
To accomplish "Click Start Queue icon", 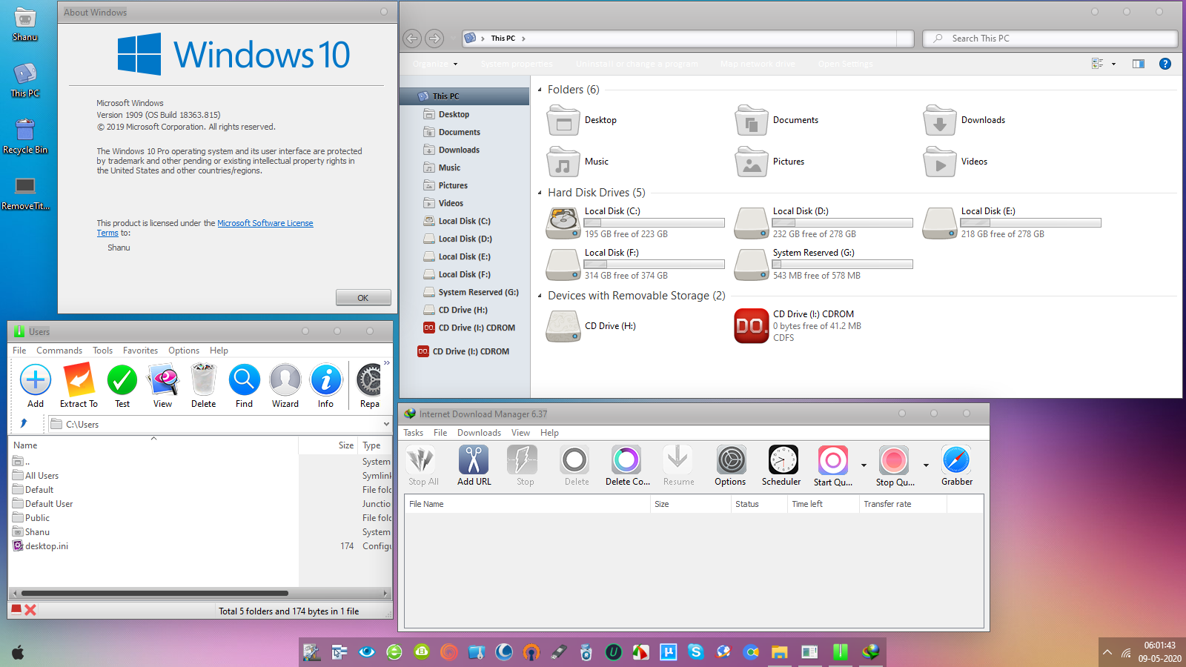I will coord(832,460).
